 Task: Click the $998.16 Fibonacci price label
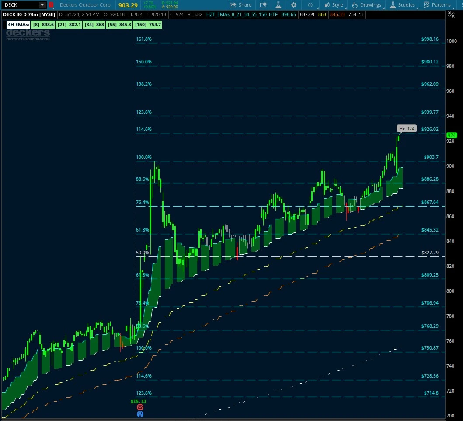tap(430, 39)
